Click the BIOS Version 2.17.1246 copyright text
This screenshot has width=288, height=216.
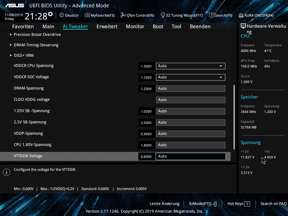[144, 211]
